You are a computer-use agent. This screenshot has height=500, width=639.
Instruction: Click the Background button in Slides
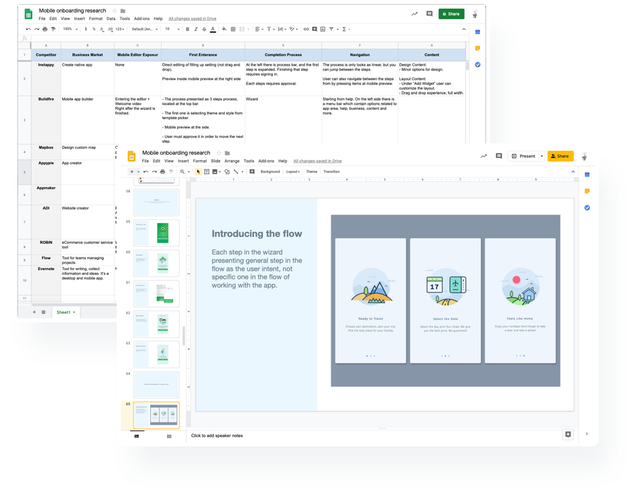point(270,172)
